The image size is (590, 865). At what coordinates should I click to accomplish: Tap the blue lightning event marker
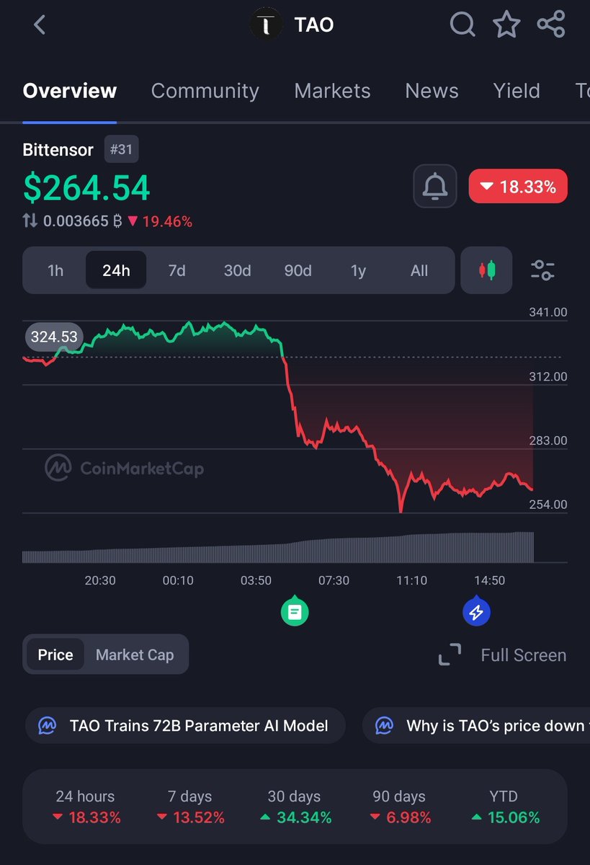click(x=475, y=613)
